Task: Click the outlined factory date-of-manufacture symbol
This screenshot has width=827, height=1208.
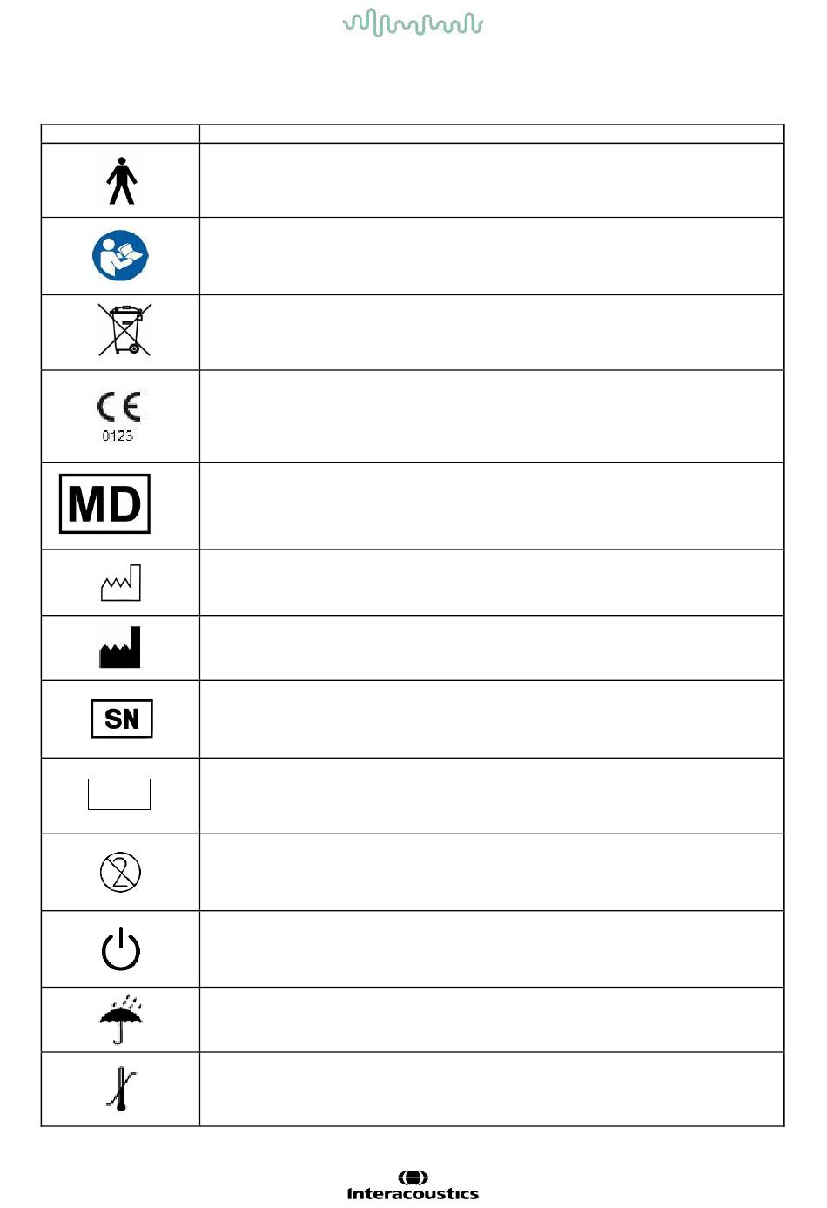Action: (121, 583)
